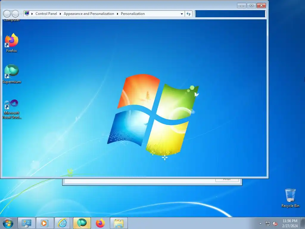Image resolution: width=305 pixels, height=229 pixels.
Task: Minimize the Personalization window
Action: (x=242, y=6)
